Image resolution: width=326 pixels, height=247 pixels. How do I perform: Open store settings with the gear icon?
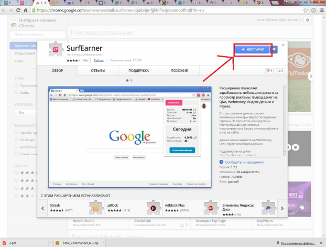[x=308, y=20]
